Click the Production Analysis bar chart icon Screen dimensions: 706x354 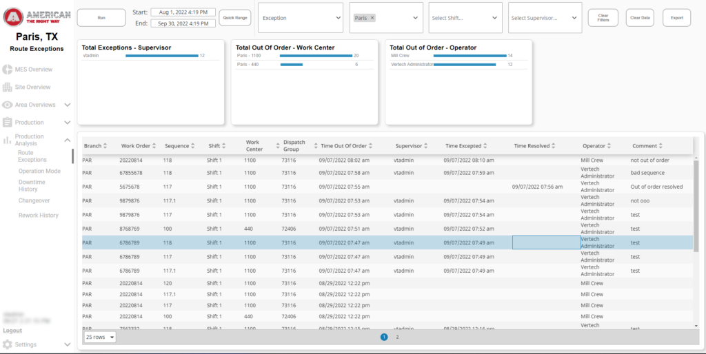pos(7,140)
